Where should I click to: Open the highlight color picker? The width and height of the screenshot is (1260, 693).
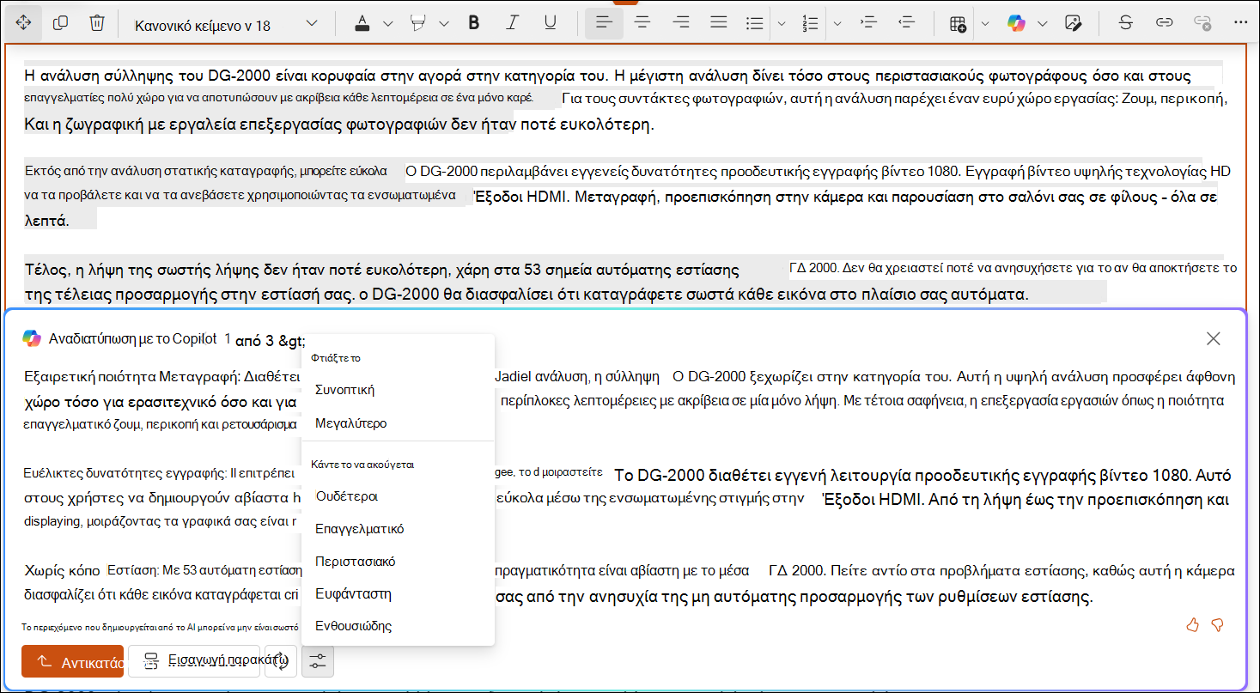pos(418,23)
